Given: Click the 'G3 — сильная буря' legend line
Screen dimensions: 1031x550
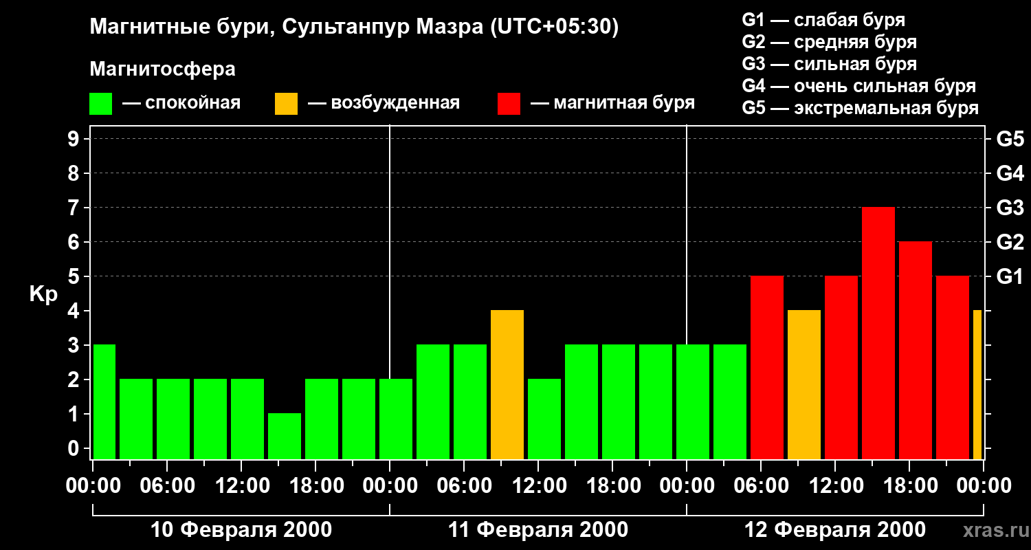Looking at the screenshot, I should 830,64.
